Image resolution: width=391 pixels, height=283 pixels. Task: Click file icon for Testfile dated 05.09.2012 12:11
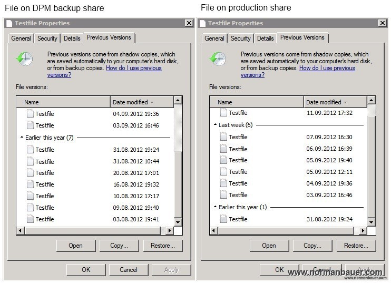[223, 172]
